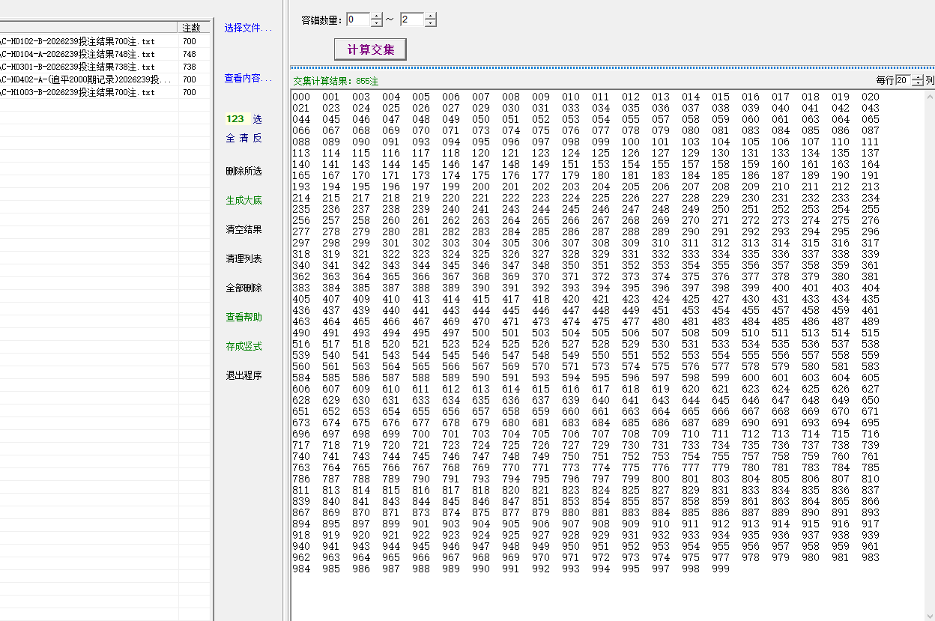
Task: Click 清理列表 to clean the list
Action: [x=244, y=259]
